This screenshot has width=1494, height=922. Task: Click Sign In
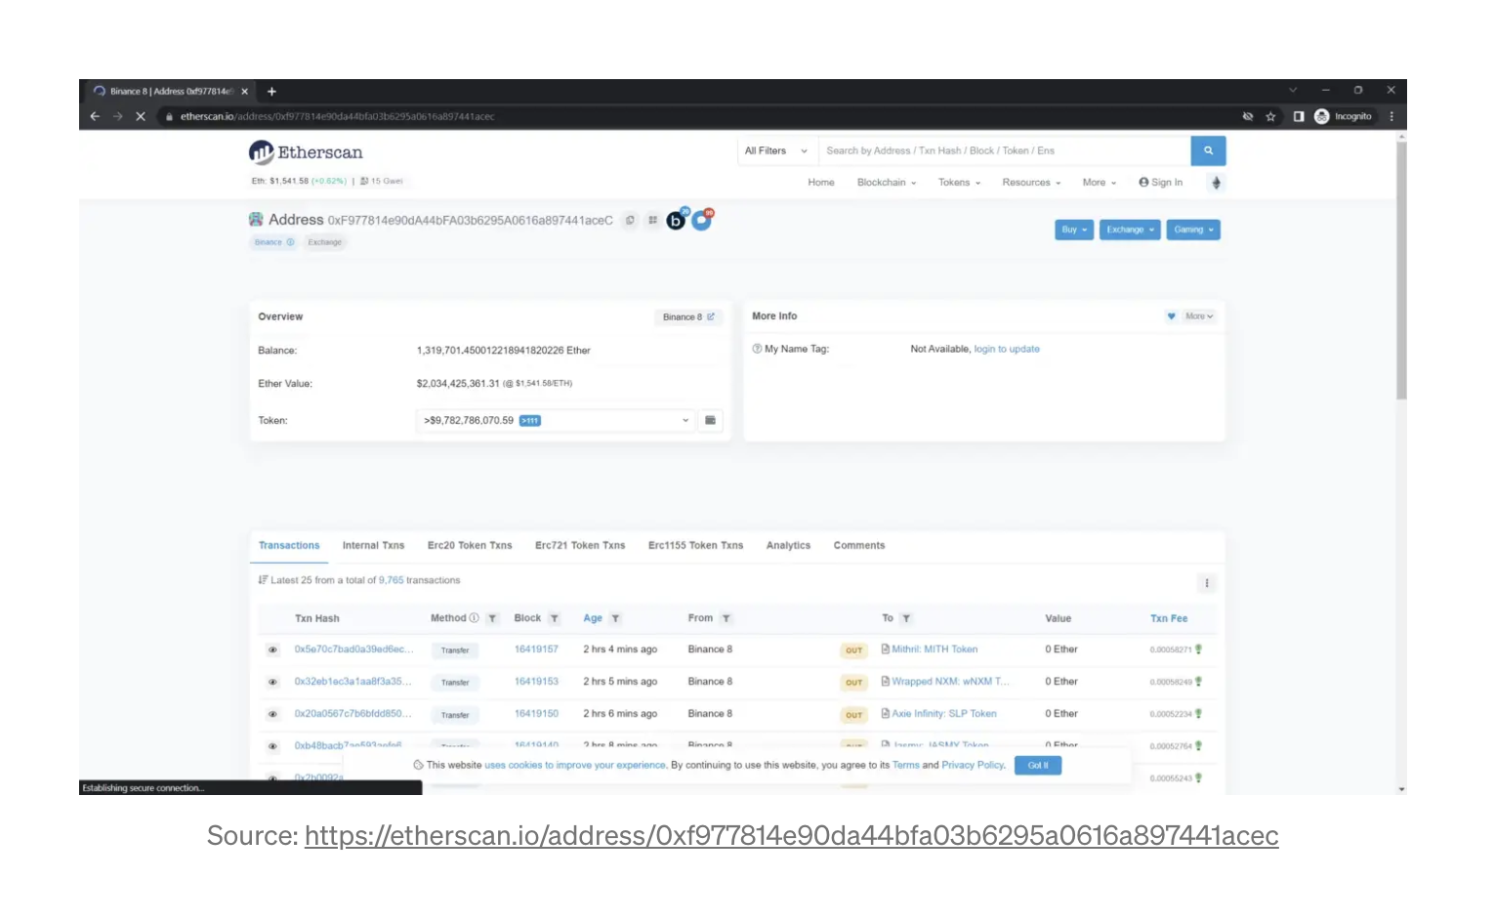pyautogui.click(x=1160, y=183)
